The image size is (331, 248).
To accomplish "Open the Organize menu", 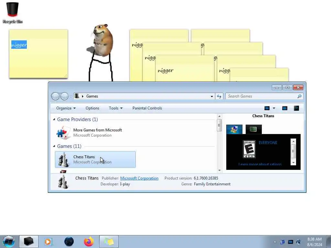I will (x=66, y=108).
